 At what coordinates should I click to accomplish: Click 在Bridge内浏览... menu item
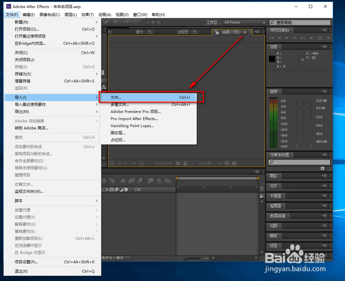click(52, 43)
